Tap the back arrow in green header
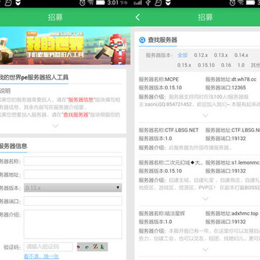This screenshot has width=260, height=260. 137,17
